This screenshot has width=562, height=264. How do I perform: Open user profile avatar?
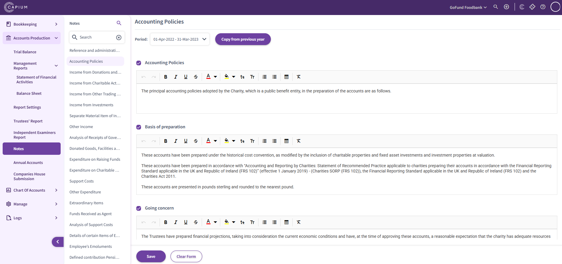(555, 7)
